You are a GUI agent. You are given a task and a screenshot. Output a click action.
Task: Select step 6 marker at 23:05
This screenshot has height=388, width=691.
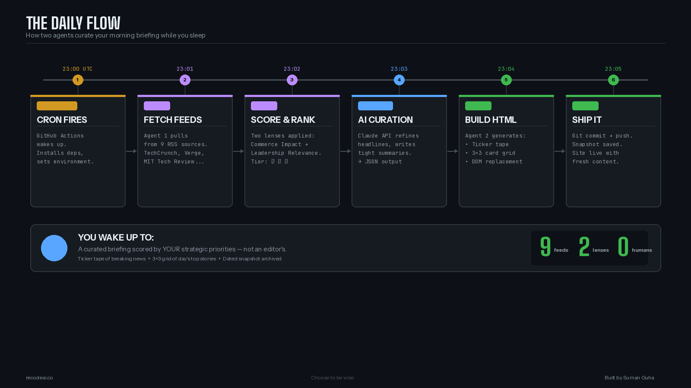(613, 80)
